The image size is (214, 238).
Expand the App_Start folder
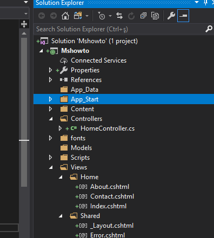click(50, 99)
